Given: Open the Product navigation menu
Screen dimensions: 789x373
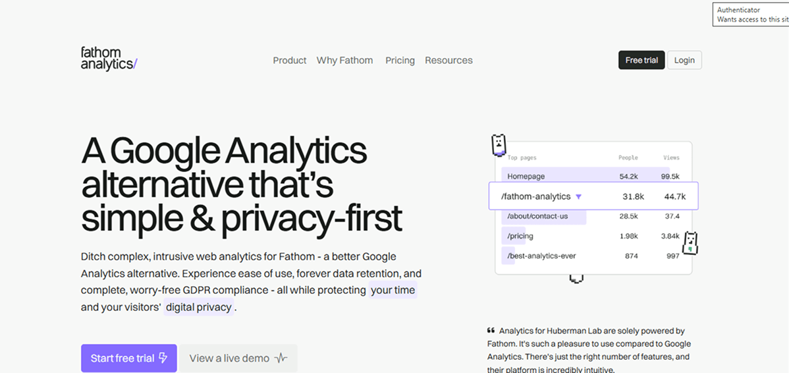Looking at the screenshot, I should coord(289,60).
